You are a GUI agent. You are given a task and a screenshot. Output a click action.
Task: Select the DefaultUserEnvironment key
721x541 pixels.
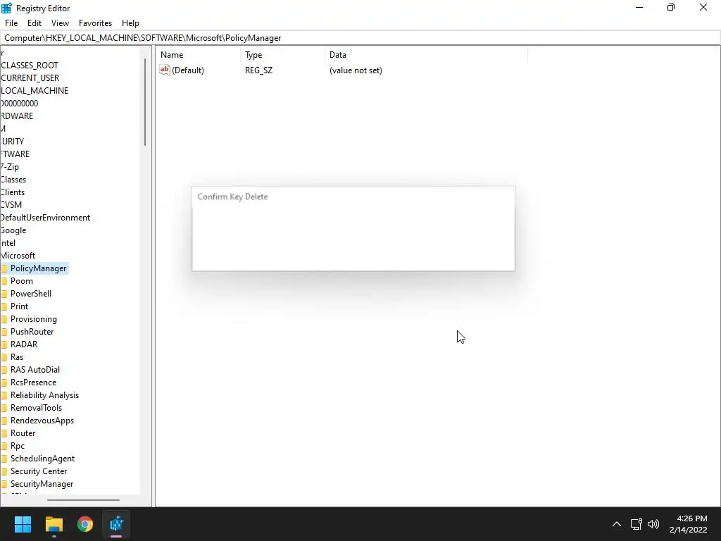45,218
